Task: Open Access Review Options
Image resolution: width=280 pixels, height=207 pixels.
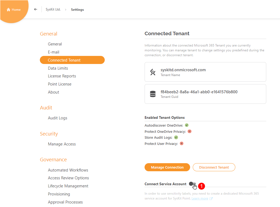Action: [x=68, y=178]
